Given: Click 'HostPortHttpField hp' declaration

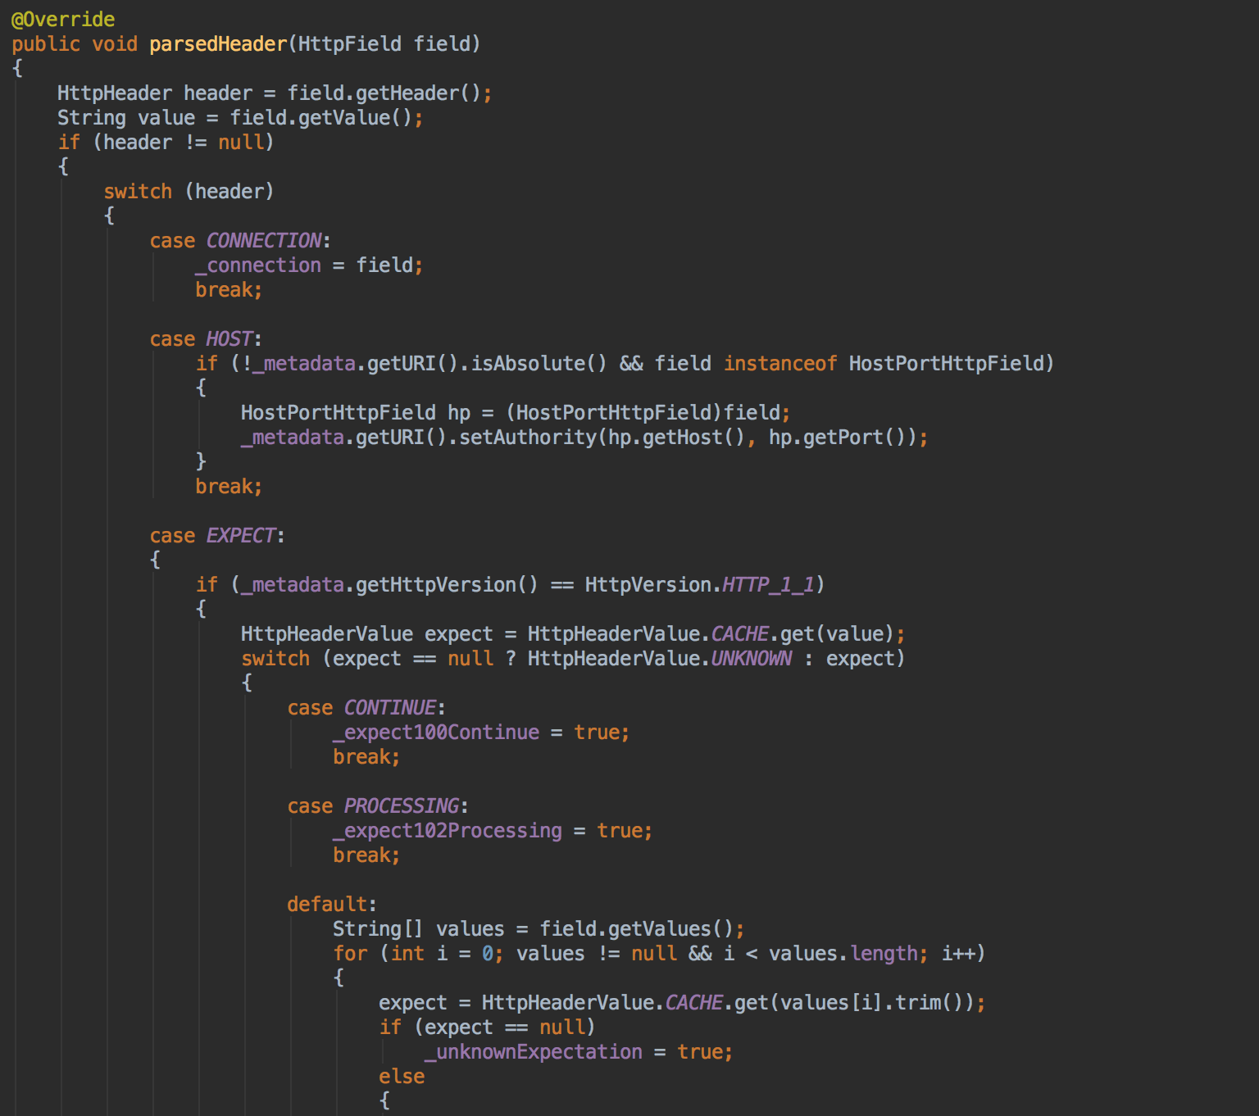Looking at the screenshot, I should pyautogui.click(x=356, y=412).
